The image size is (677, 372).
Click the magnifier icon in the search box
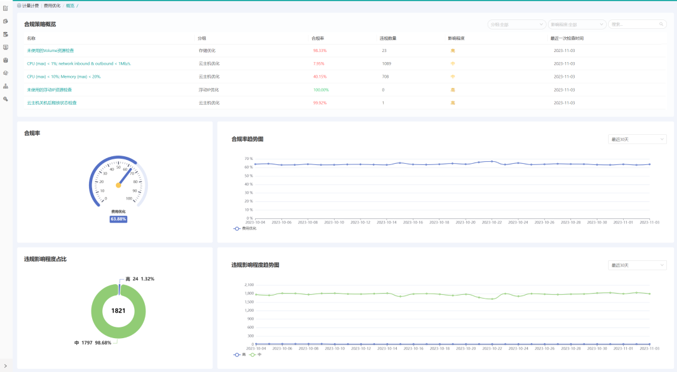(x=661, y=24)
